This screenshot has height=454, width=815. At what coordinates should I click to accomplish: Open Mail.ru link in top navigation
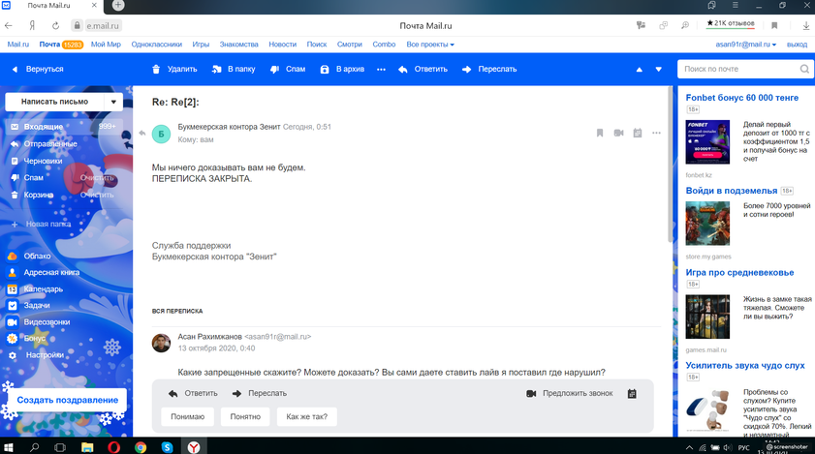pyautogui.click(x=18, y=45)
